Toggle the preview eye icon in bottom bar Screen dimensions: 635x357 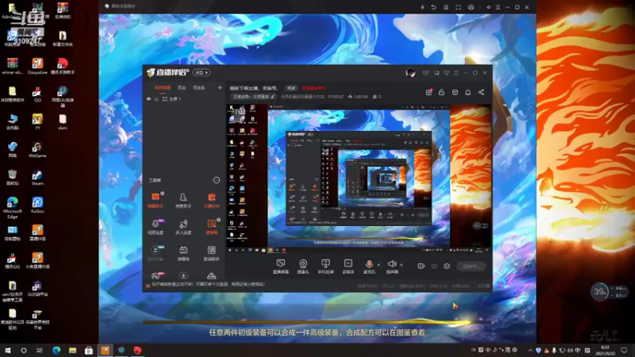tap(434, 266)
